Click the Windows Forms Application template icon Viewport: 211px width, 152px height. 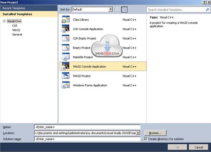coord(66,85)
